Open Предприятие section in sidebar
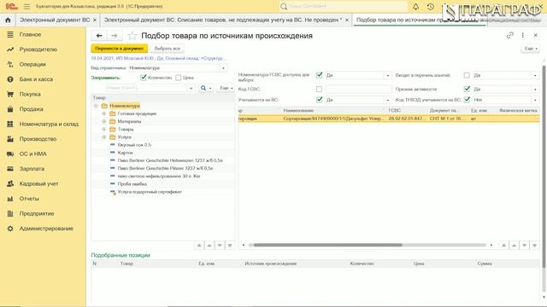 click(x=37, y=213)
